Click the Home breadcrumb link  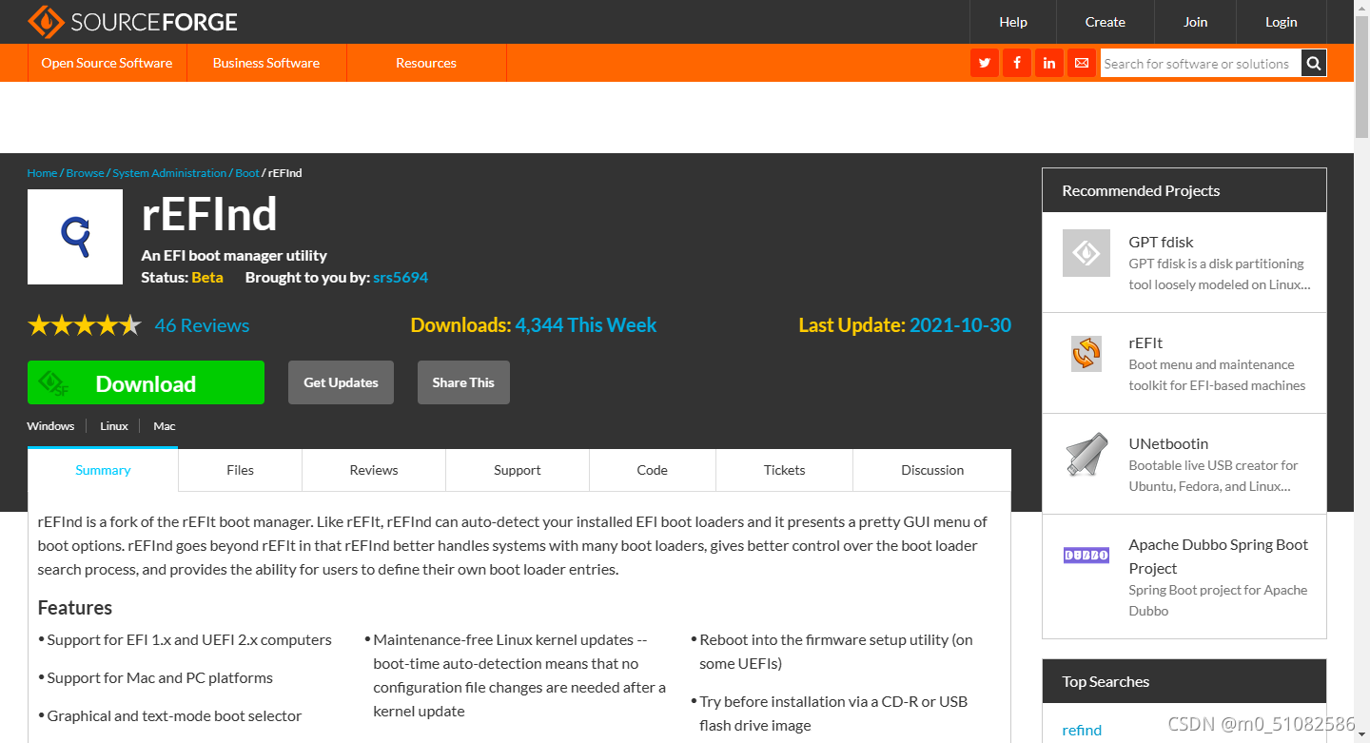pyautogui.click(x=42, y=173)
